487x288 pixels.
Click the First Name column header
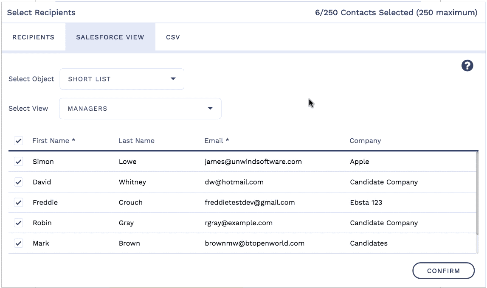(x=53, y=141)
